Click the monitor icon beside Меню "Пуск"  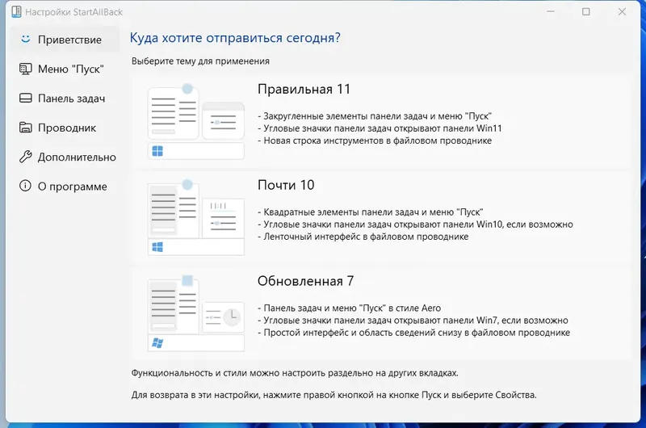pyautogui.click(x=26, y=69)
